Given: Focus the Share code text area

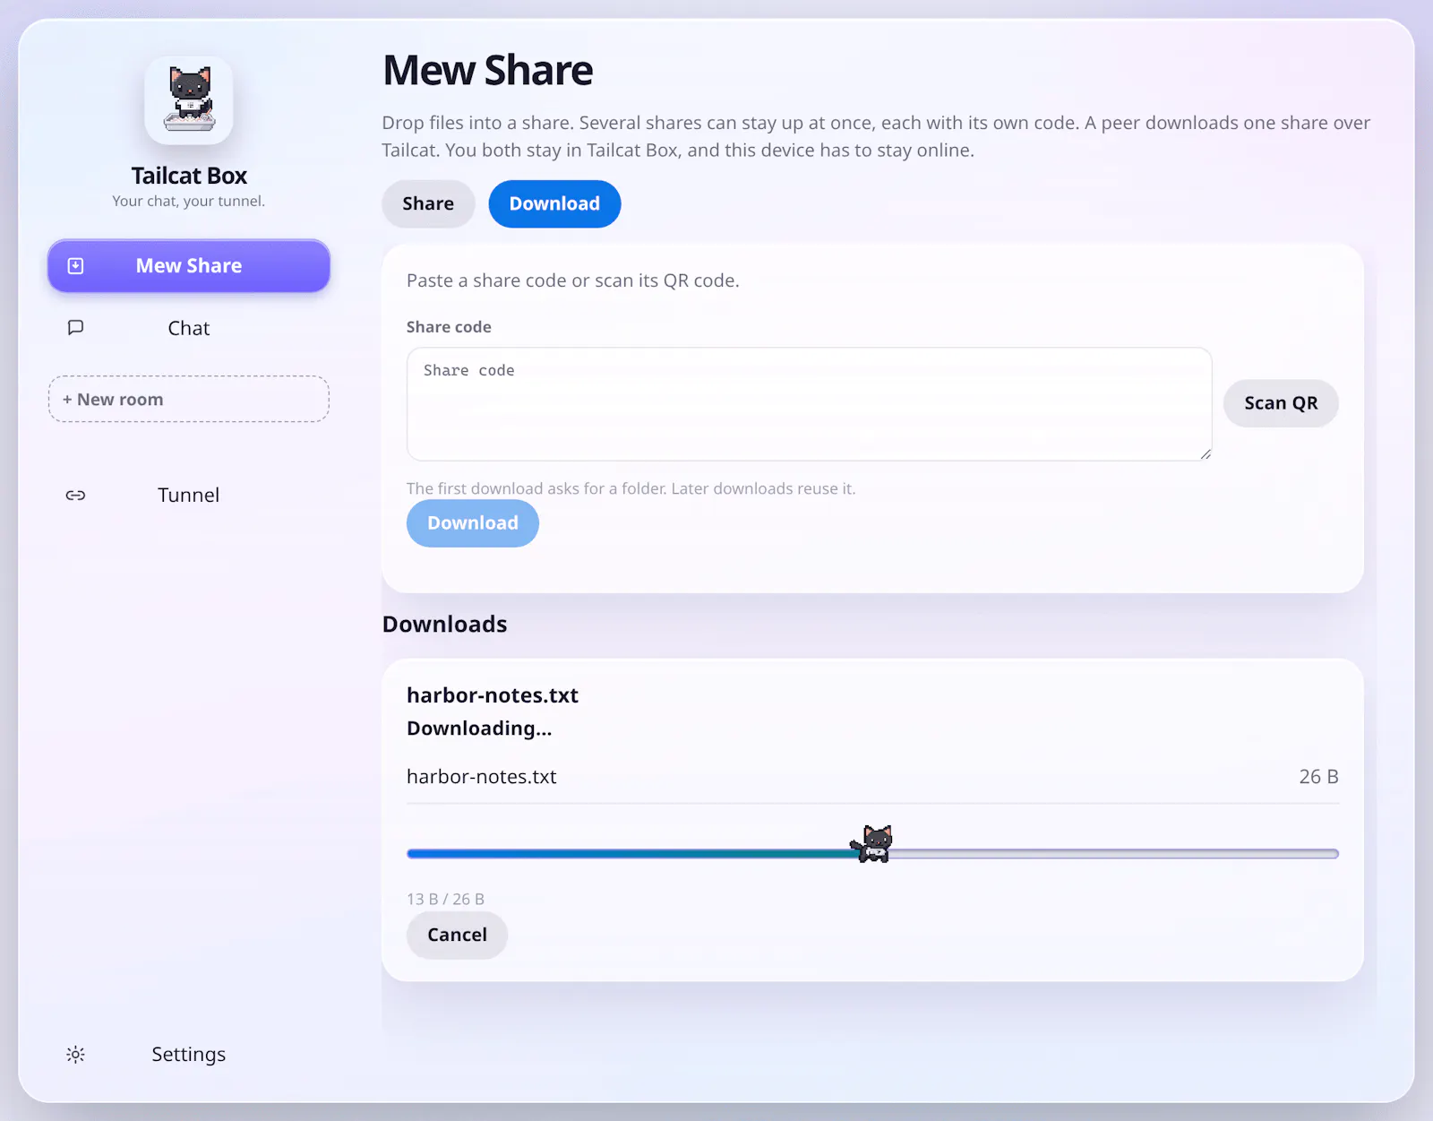Looking at the screenshot, I should tap(810, 404).
